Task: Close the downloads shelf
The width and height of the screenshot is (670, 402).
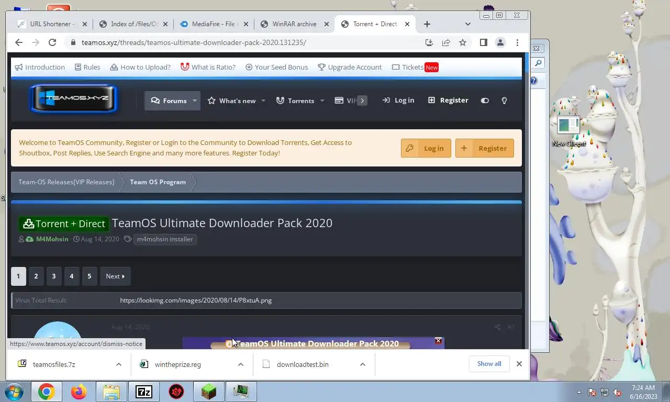Action: [519, 364]
